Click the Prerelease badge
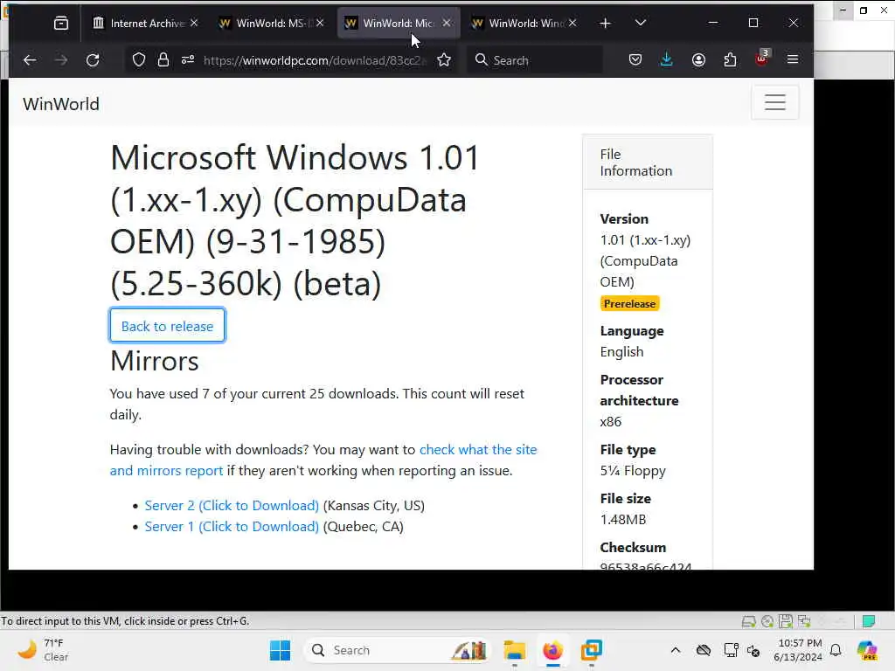The width and height of the screenshot is (895, 671). coord(629,303)
